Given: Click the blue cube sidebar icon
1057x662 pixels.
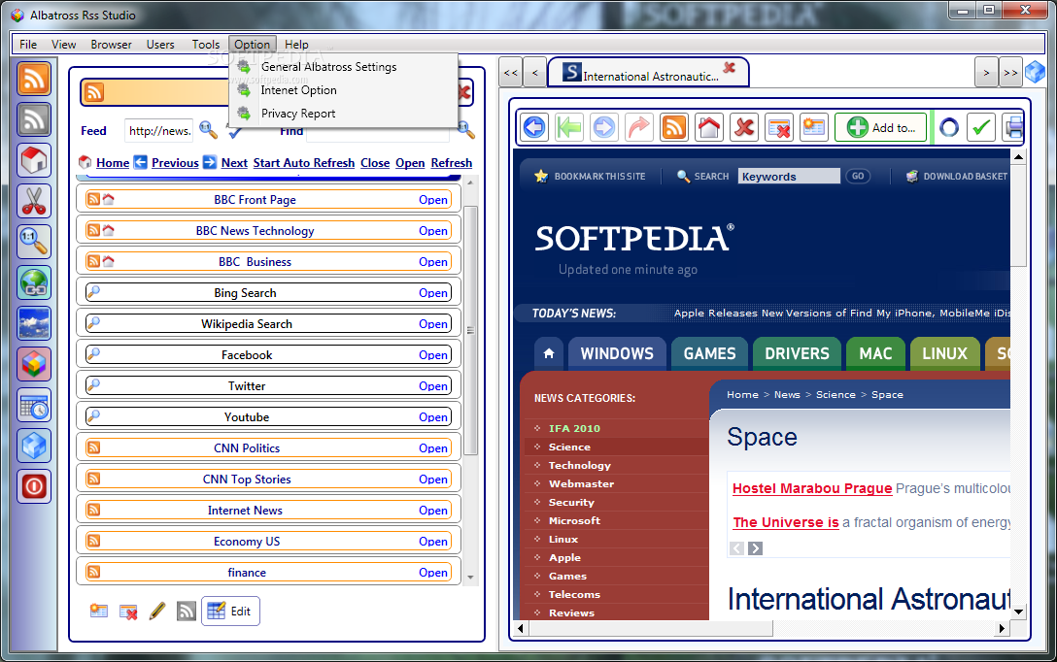Looking at the screenshot, I should pos(34,446).
